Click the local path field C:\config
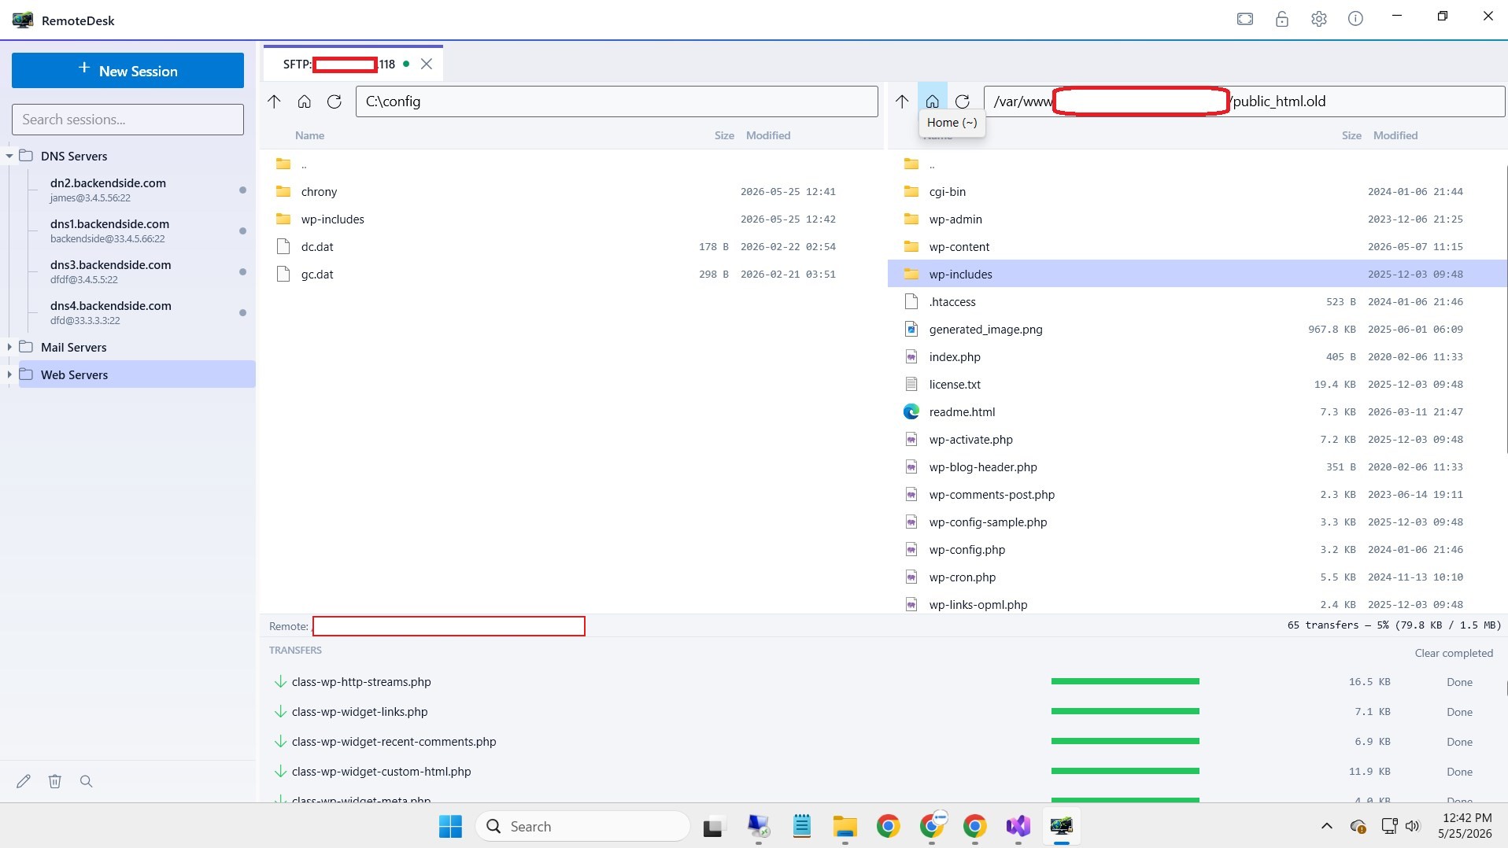 [616, 101]
